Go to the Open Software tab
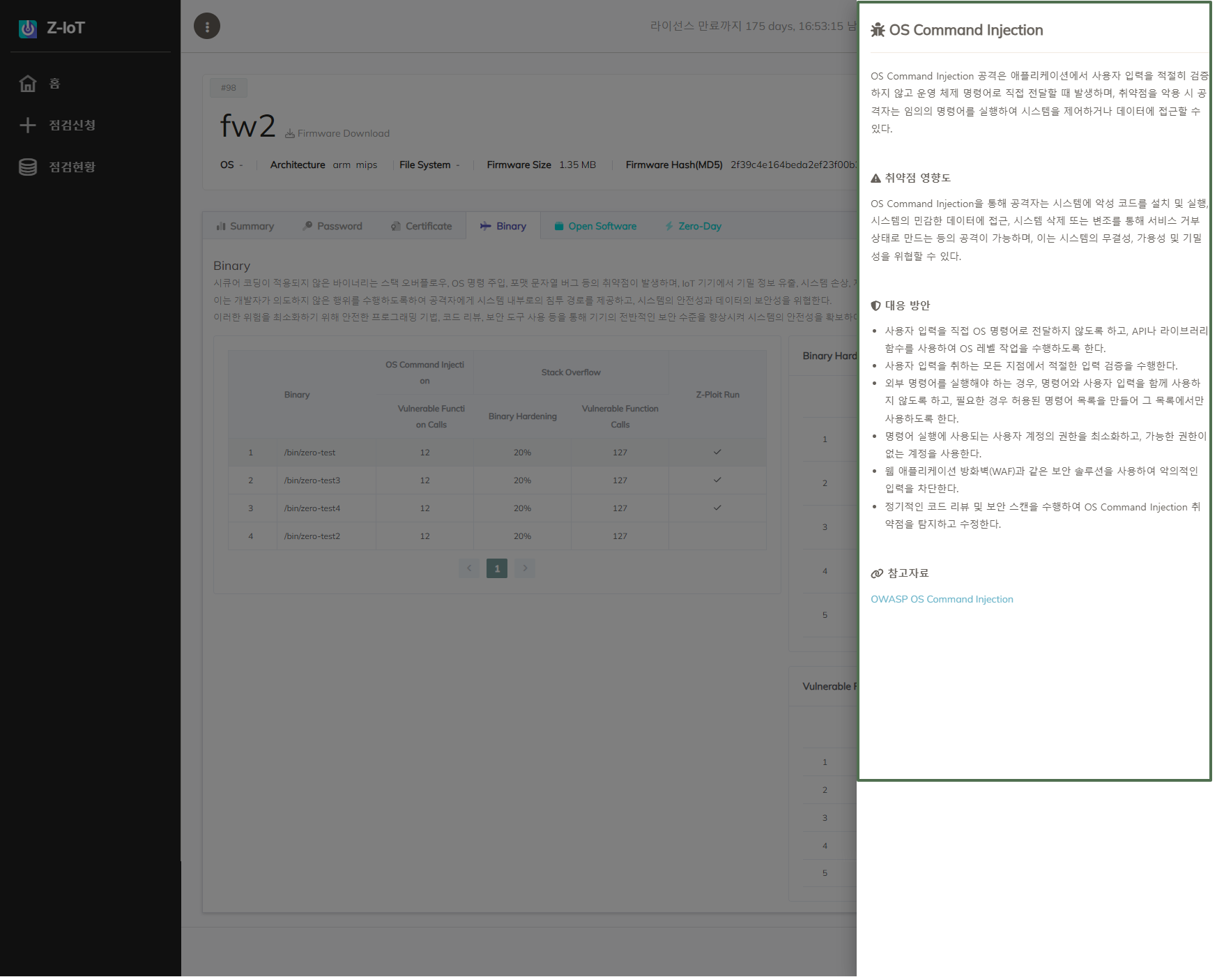 tap(595, 227)
